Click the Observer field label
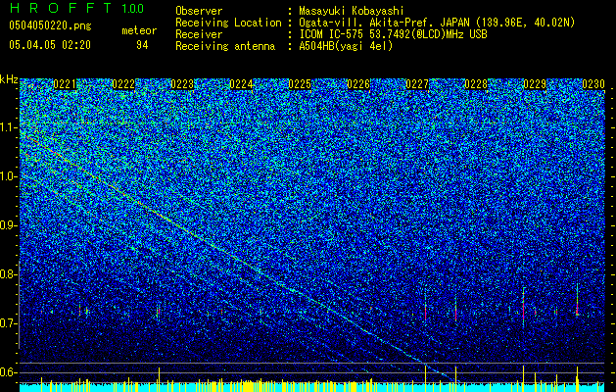Viewport: 616px width, 392px height. click(x=199, y=11)
